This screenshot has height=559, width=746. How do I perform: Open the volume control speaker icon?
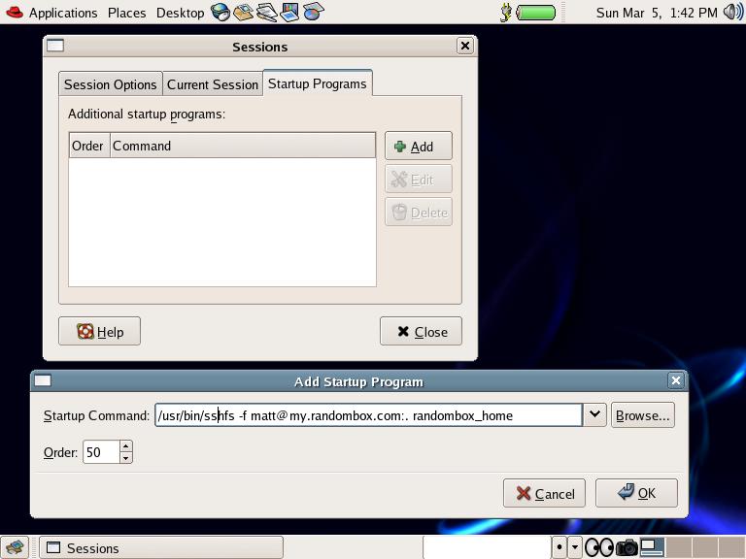pyautogui.click(x=733, y=12)
